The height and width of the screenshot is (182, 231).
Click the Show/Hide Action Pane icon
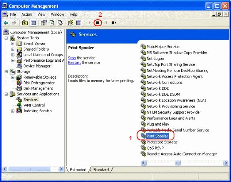(x=79, y=23)
